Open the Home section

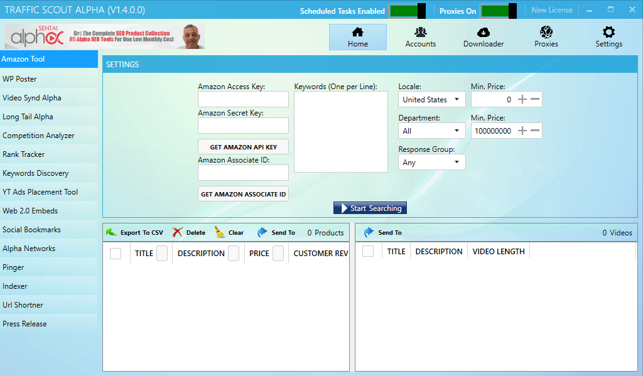[x=357, y=37]
